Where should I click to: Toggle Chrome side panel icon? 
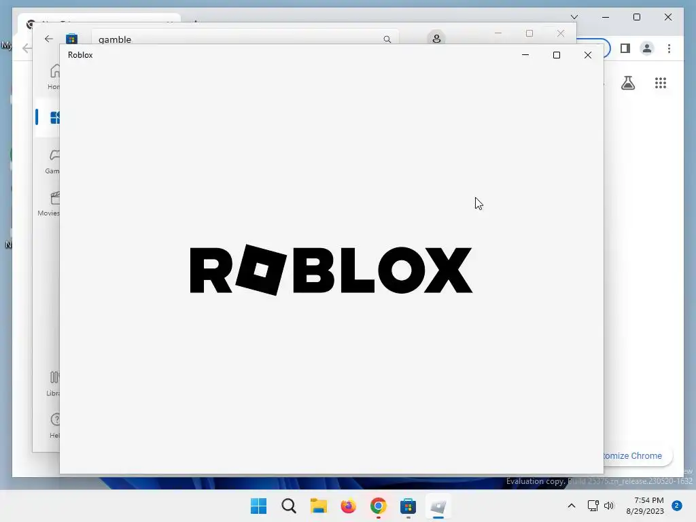pos(625,48)
